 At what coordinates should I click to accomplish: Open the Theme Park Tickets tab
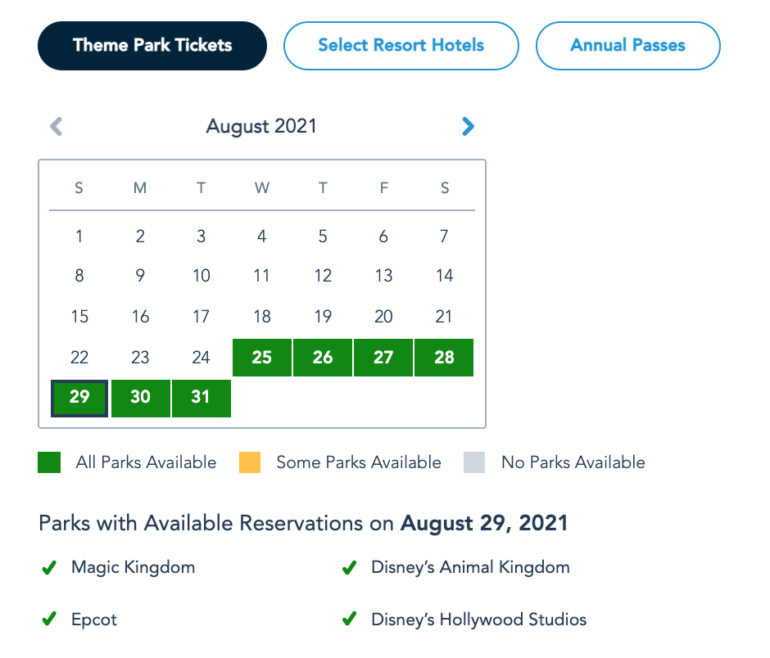click(x=152, y=46)
